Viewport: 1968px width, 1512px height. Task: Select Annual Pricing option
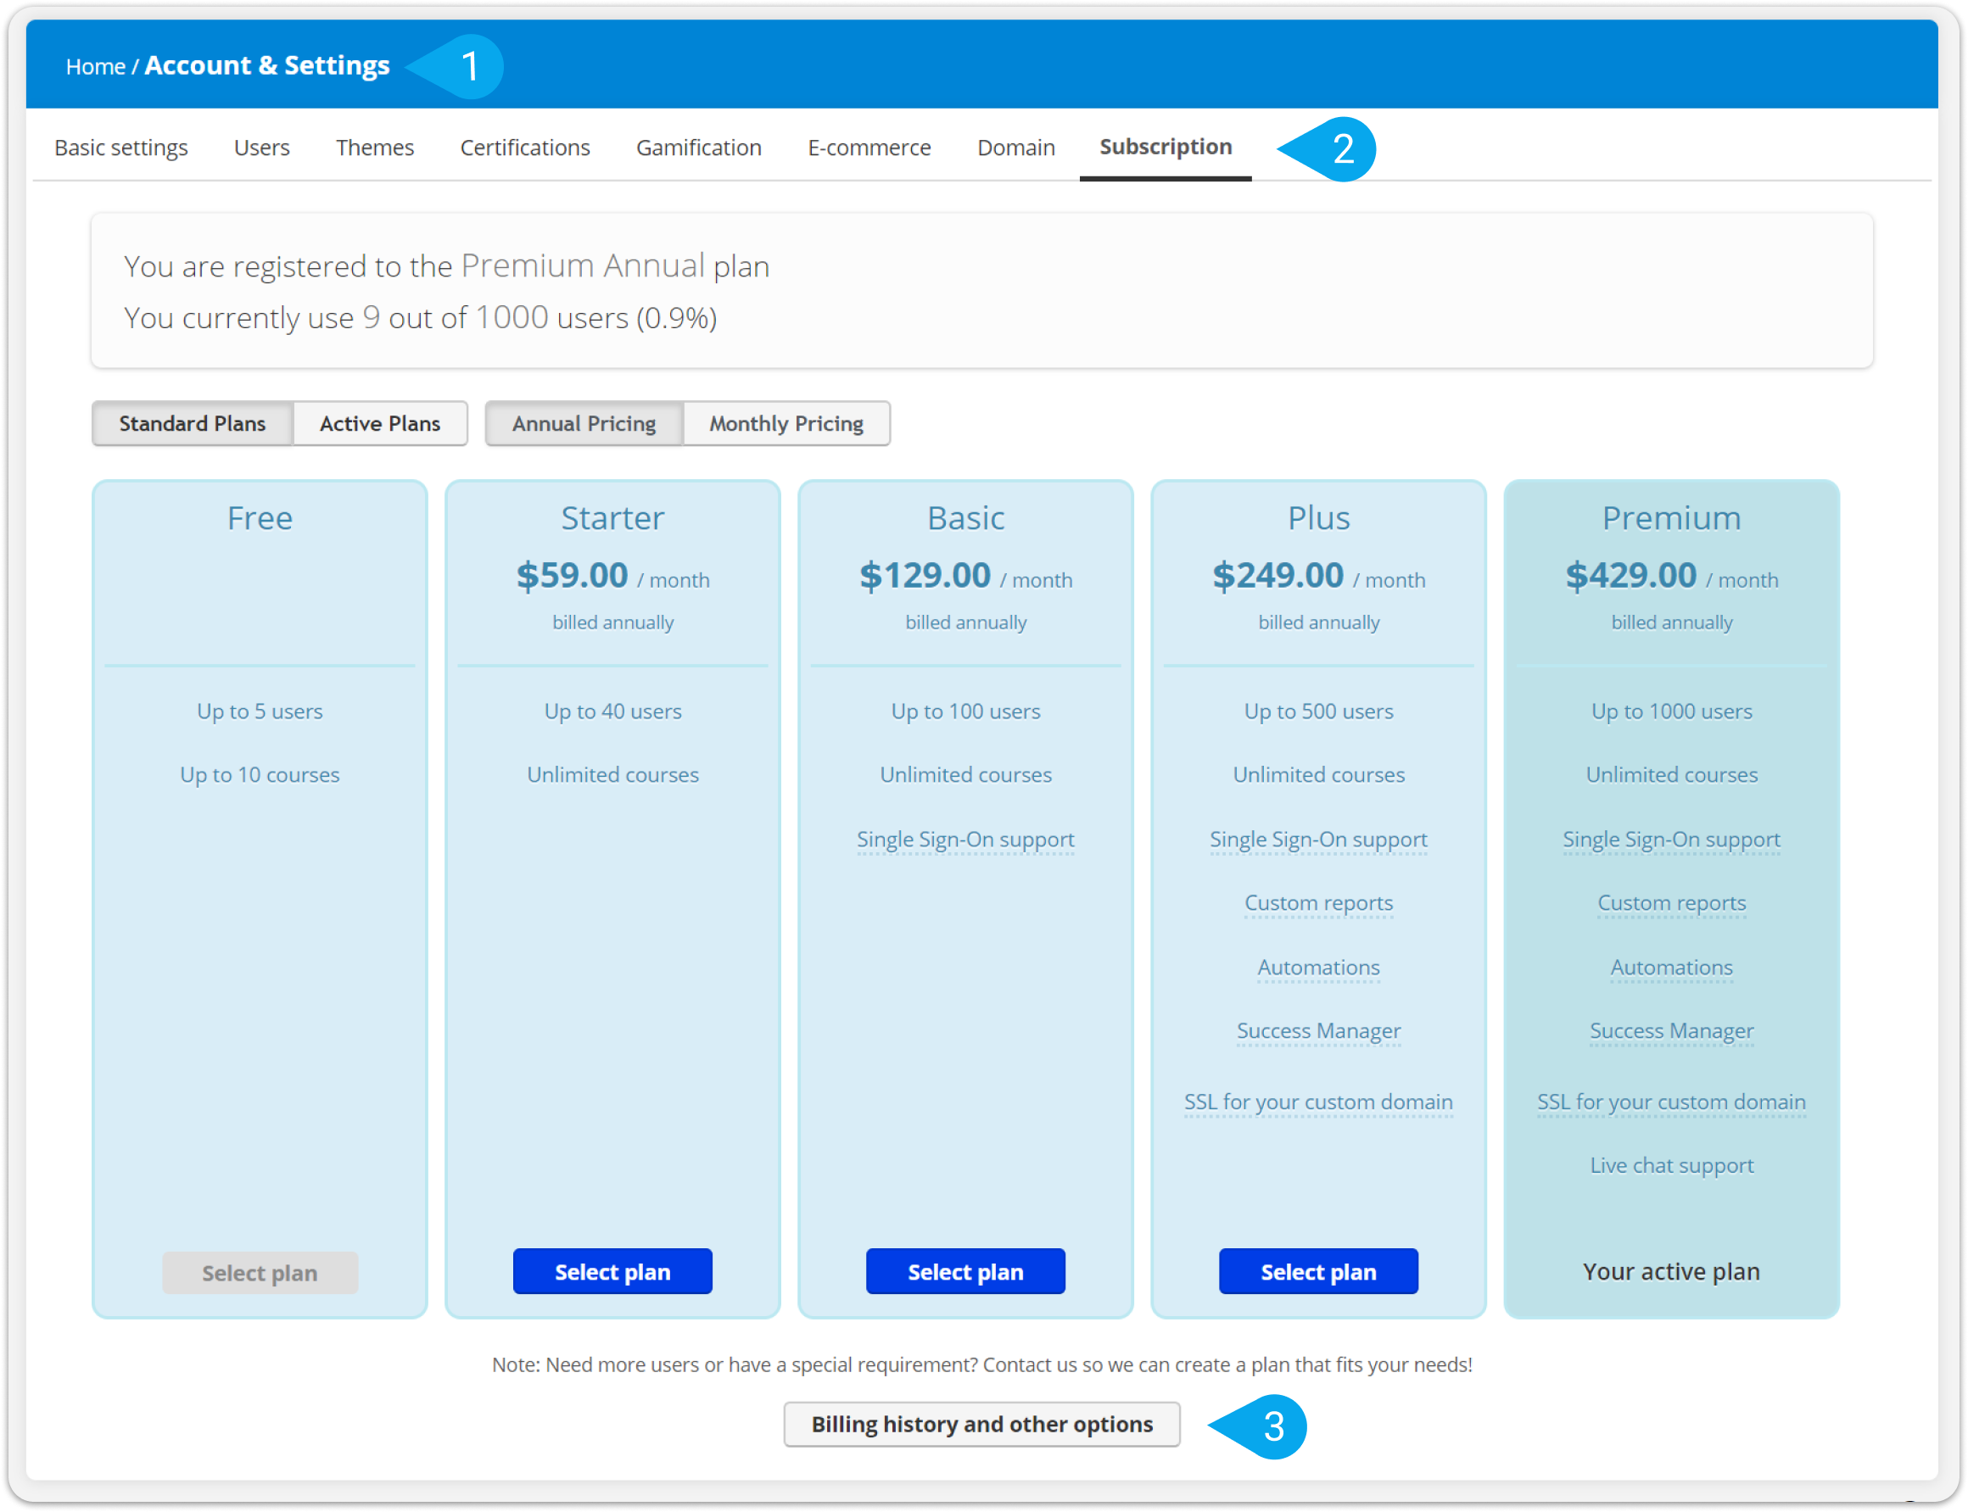point(585,424)
